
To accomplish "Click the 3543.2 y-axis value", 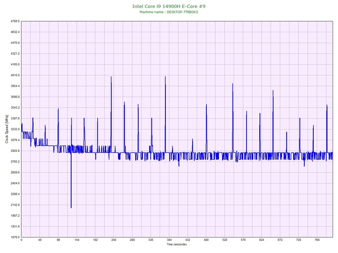I will (15, 108).
